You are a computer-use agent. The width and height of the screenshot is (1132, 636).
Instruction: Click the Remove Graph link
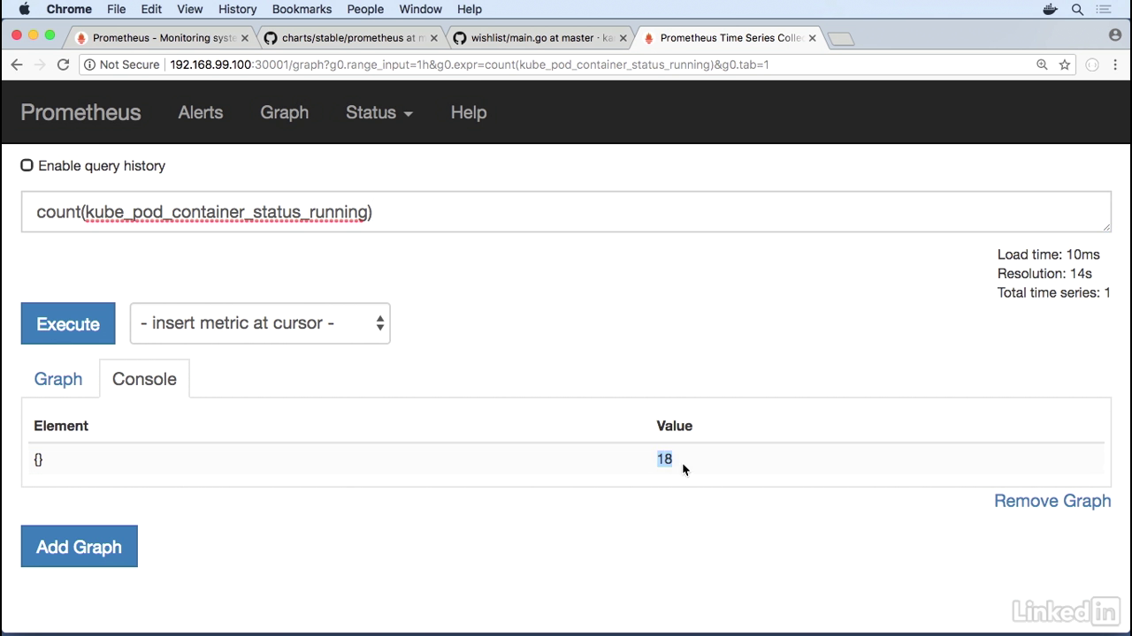[1052, 501]
